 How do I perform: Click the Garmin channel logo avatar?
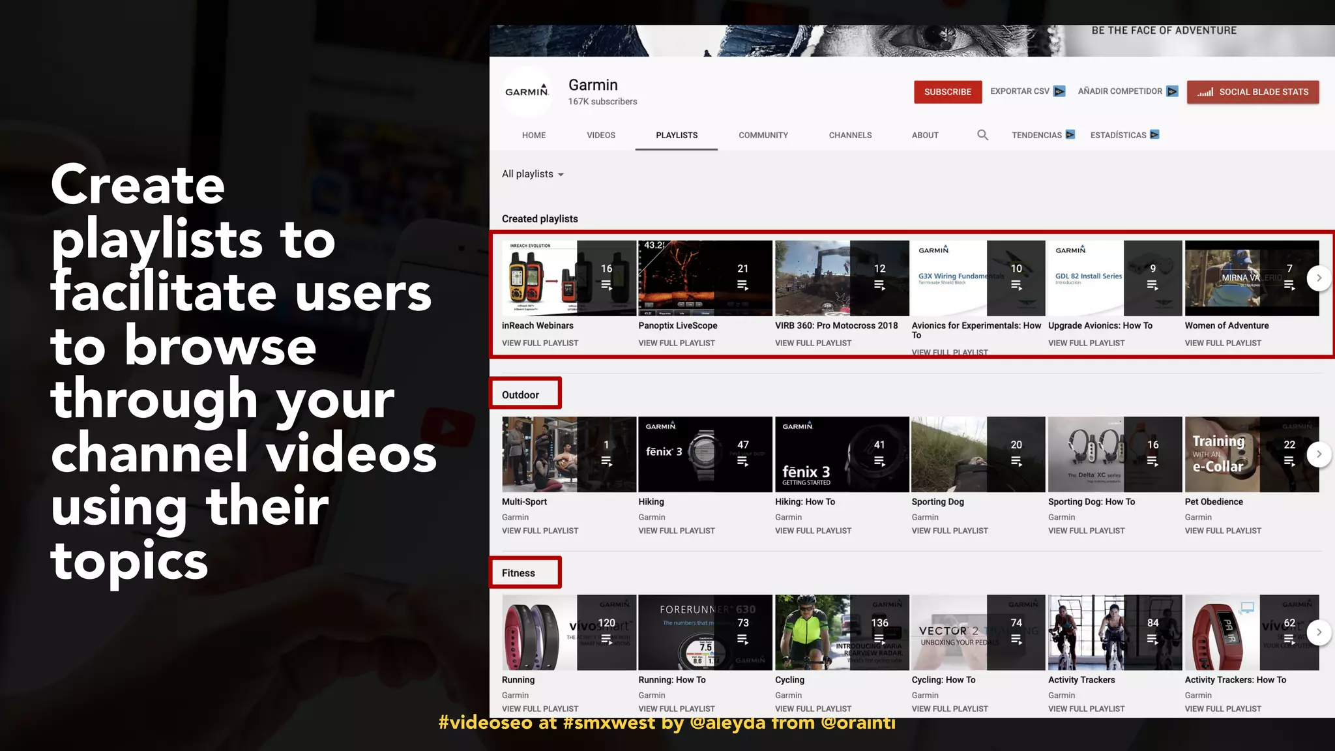(527, 92)
